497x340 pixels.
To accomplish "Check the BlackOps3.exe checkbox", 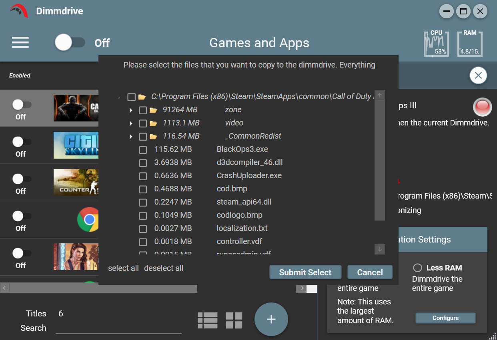I will tap(143, 149).
